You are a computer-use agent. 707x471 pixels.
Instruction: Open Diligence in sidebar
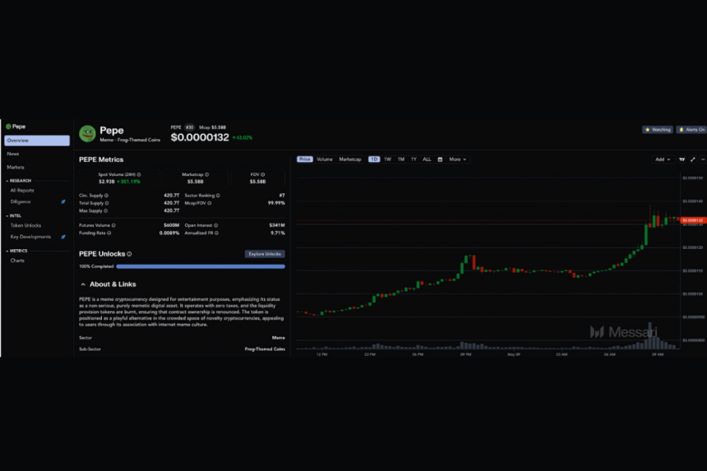tap(21, 202)
